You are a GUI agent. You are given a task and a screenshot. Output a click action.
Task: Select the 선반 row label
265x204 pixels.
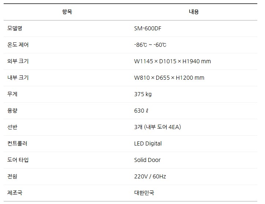coord(12,127)
